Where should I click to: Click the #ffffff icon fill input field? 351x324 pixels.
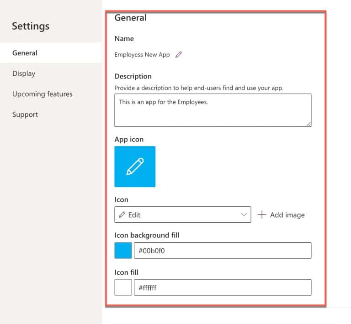(x=223, y=287)
